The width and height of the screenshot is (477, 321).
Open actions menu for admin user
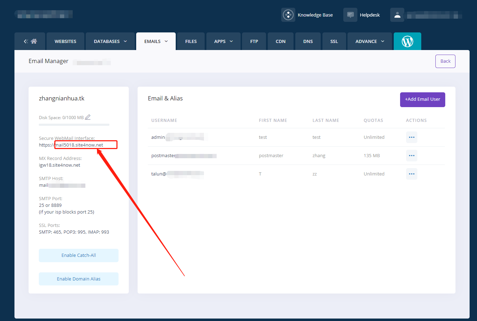tap(411, 137)
